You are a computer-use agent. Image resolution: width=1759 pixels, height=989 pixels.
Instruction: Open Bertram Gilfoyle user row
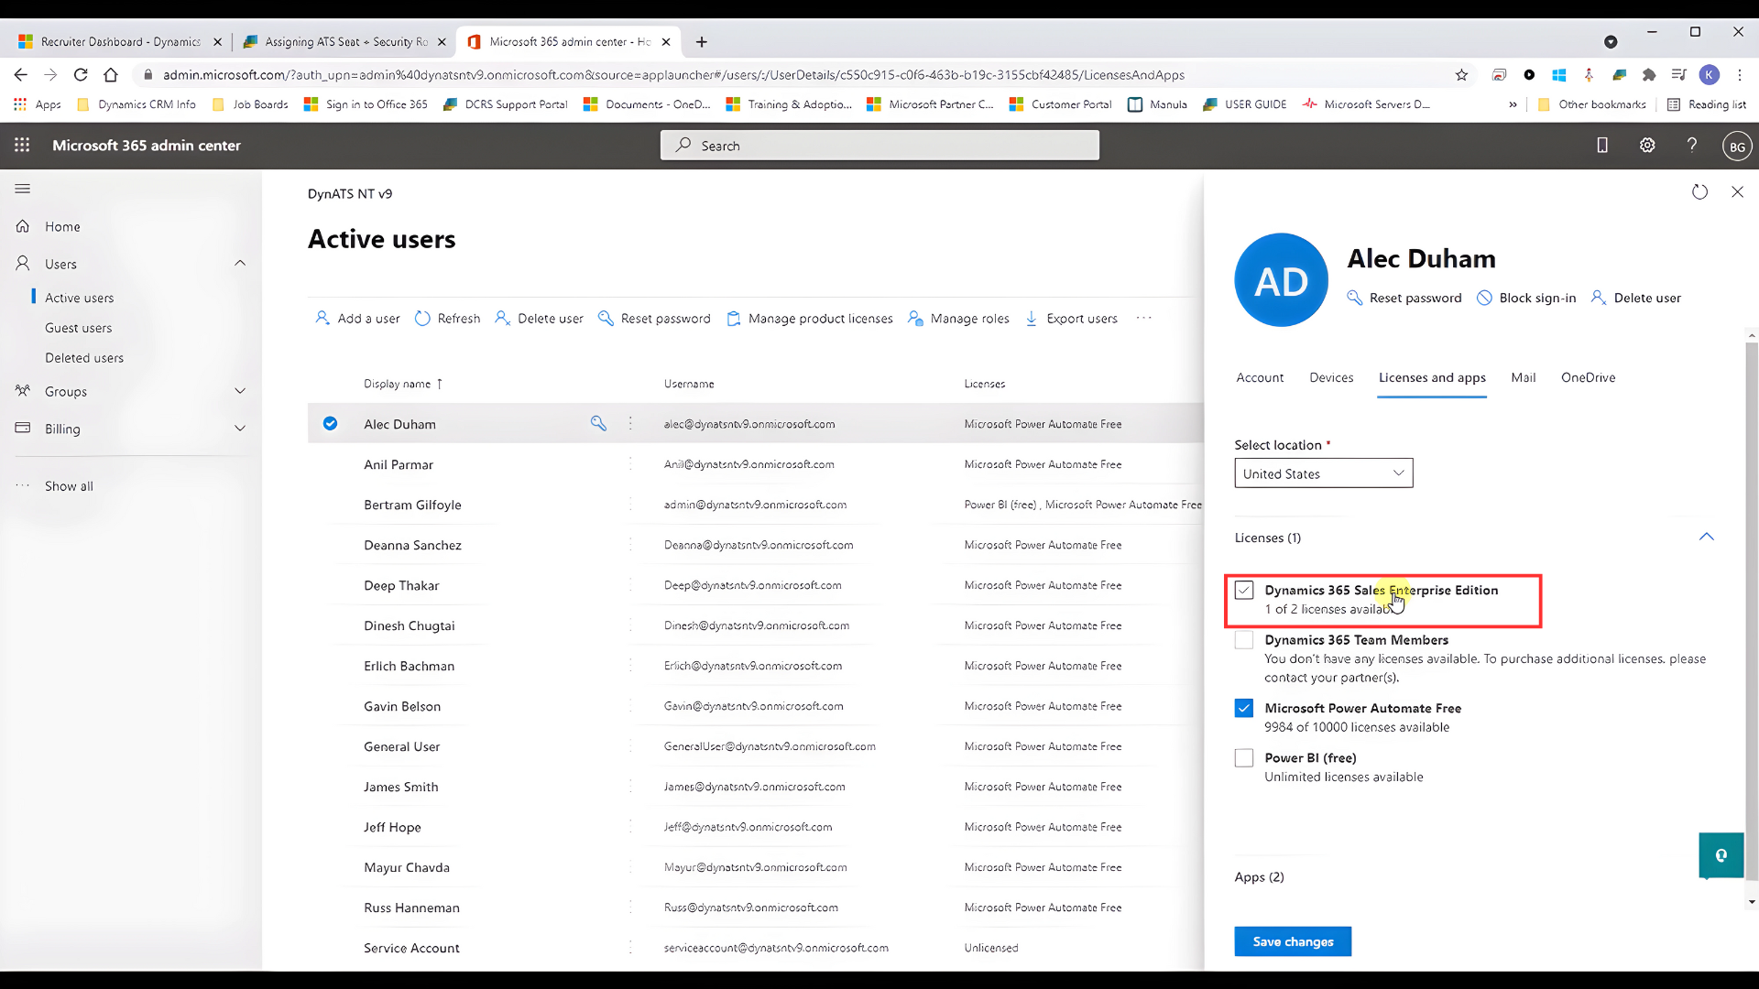pos(756,505)
